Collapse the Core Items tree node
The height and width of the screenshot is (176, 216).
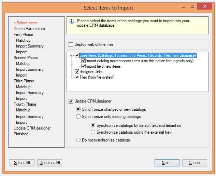71,55
